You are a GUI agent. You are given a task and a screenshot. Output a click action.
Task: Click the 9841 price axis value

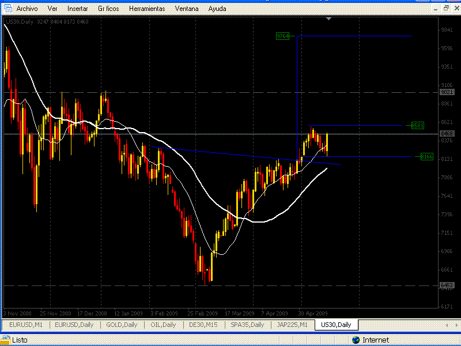click(447, 30)
